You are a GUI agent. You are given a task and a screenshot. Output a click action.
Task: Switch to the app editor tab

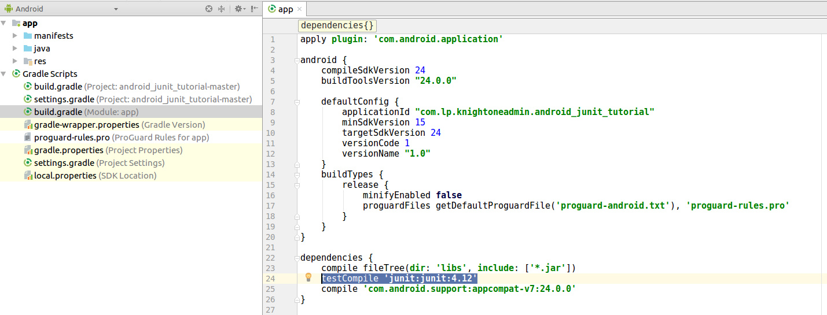285,9
